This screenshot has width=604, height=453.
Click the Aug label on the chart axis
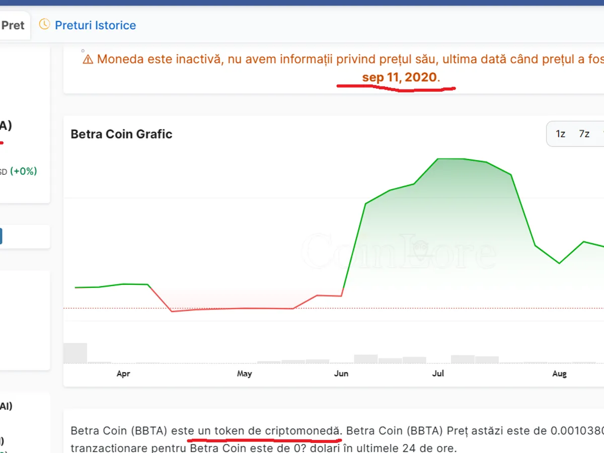pyautogui.click(x=559, y=373)
